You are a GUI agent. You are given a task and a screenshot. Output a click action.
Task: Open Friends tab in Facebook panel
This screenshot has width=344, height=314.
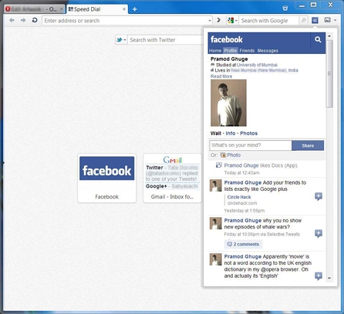coord(247,51)
